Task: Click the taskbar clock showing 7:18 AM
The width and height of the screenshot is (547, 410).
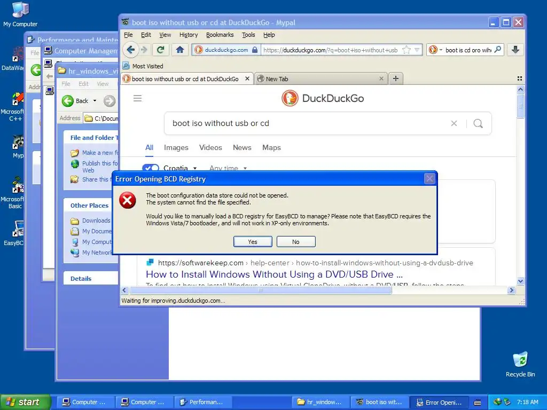Action: pos(527,402)
